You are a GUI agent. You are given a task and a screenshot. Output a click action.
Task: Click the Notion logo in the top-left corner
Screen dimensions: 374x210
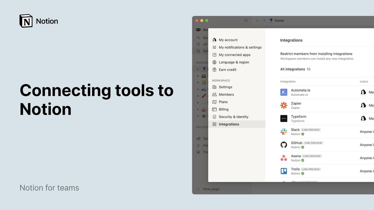pos(26,21)
